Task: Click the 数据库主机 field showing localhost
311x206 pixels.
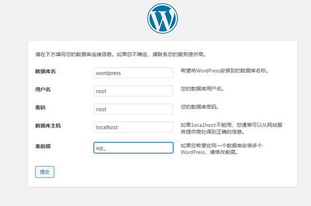Action: [133, 127]
